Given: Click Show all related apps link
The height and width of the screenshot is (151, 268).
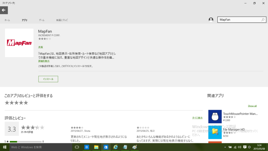Looking at the screenshot, I should [252, 106].
